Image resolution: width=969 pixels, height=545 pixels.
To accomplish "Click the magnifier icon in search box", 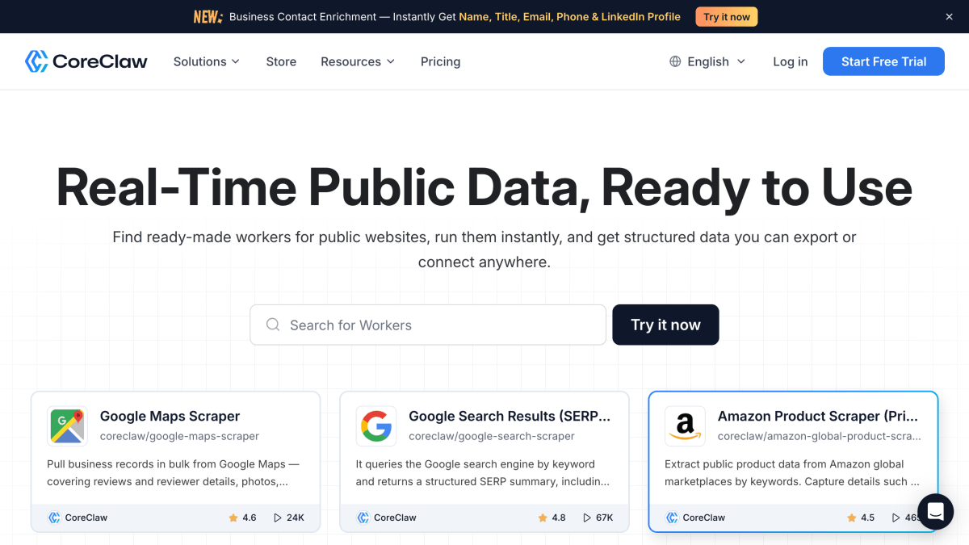I will (x=274, y=325).
